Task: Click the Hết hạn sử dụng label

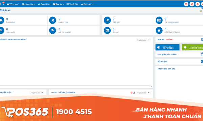Action: pyautogui.click(x=172, y=32)
